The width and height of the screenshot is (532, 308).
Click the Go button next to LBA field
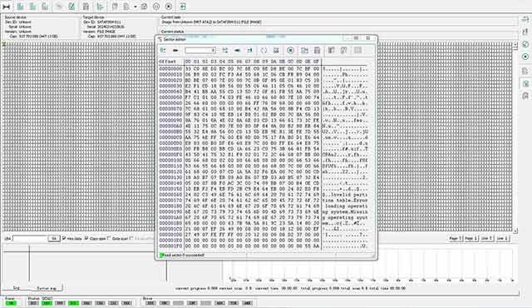coord(54,239)
